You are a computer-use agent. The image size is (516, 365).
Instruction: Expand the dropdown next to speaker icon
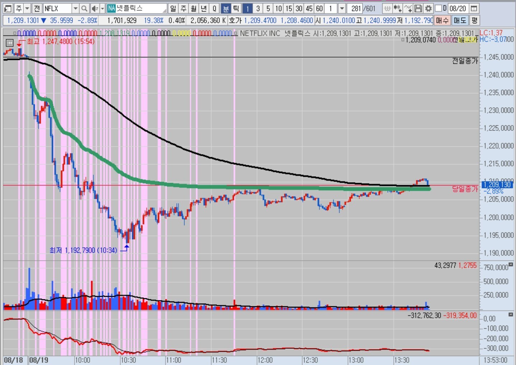(x=102, y=8)
